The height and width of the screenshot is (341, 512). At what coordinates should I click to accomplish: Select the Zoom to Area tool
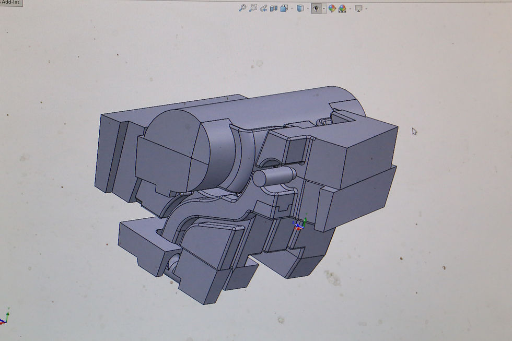pos(253,8)
